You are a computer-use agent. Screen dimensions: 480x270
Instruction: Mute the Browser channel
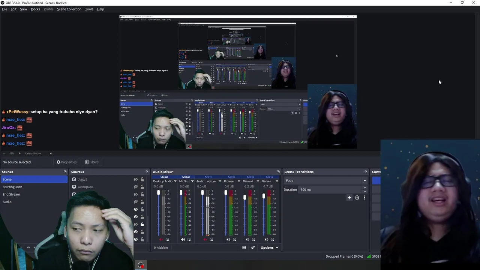(228, 240)
